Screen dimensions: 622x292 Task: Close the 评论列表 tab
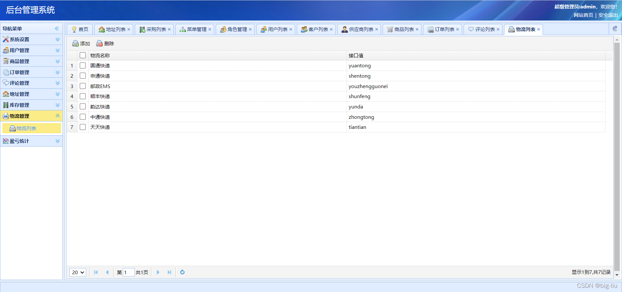tap(498, 29)
